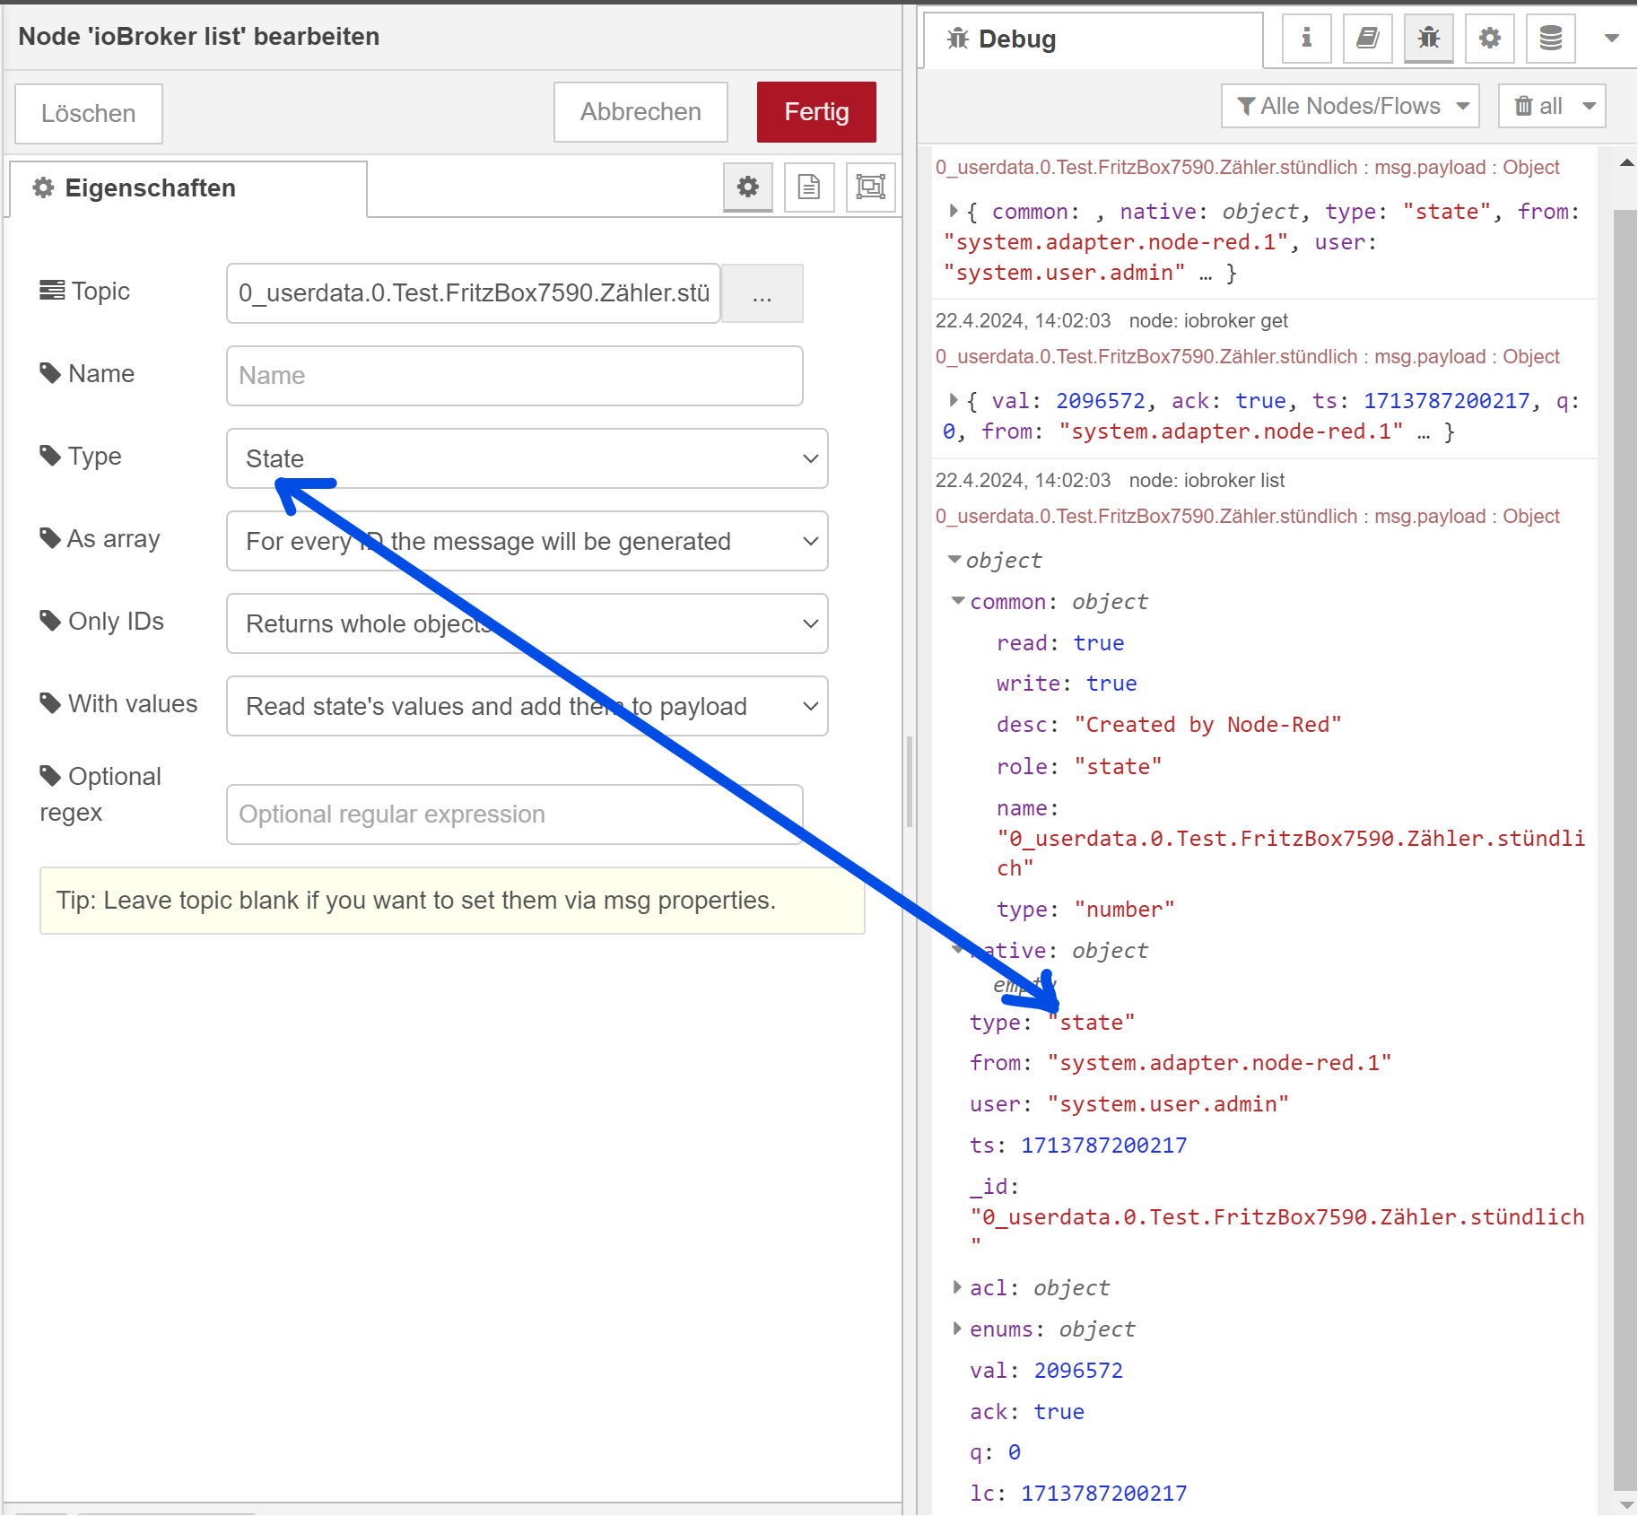Click desc: "Created by Node-Red" entry

1169,725
